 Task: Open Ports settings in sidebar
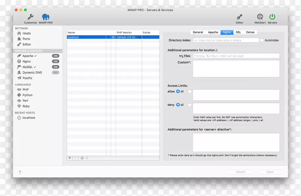(x=26, y=39)
